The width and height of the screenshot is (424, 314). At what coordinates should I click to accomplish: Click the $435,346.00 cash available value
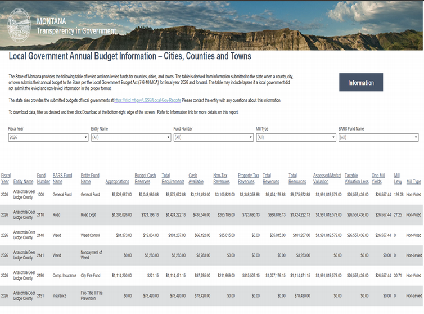[x=201, y=214]
